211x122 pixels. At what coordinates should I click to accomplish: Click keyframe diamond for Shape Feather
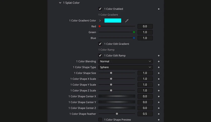159,114
